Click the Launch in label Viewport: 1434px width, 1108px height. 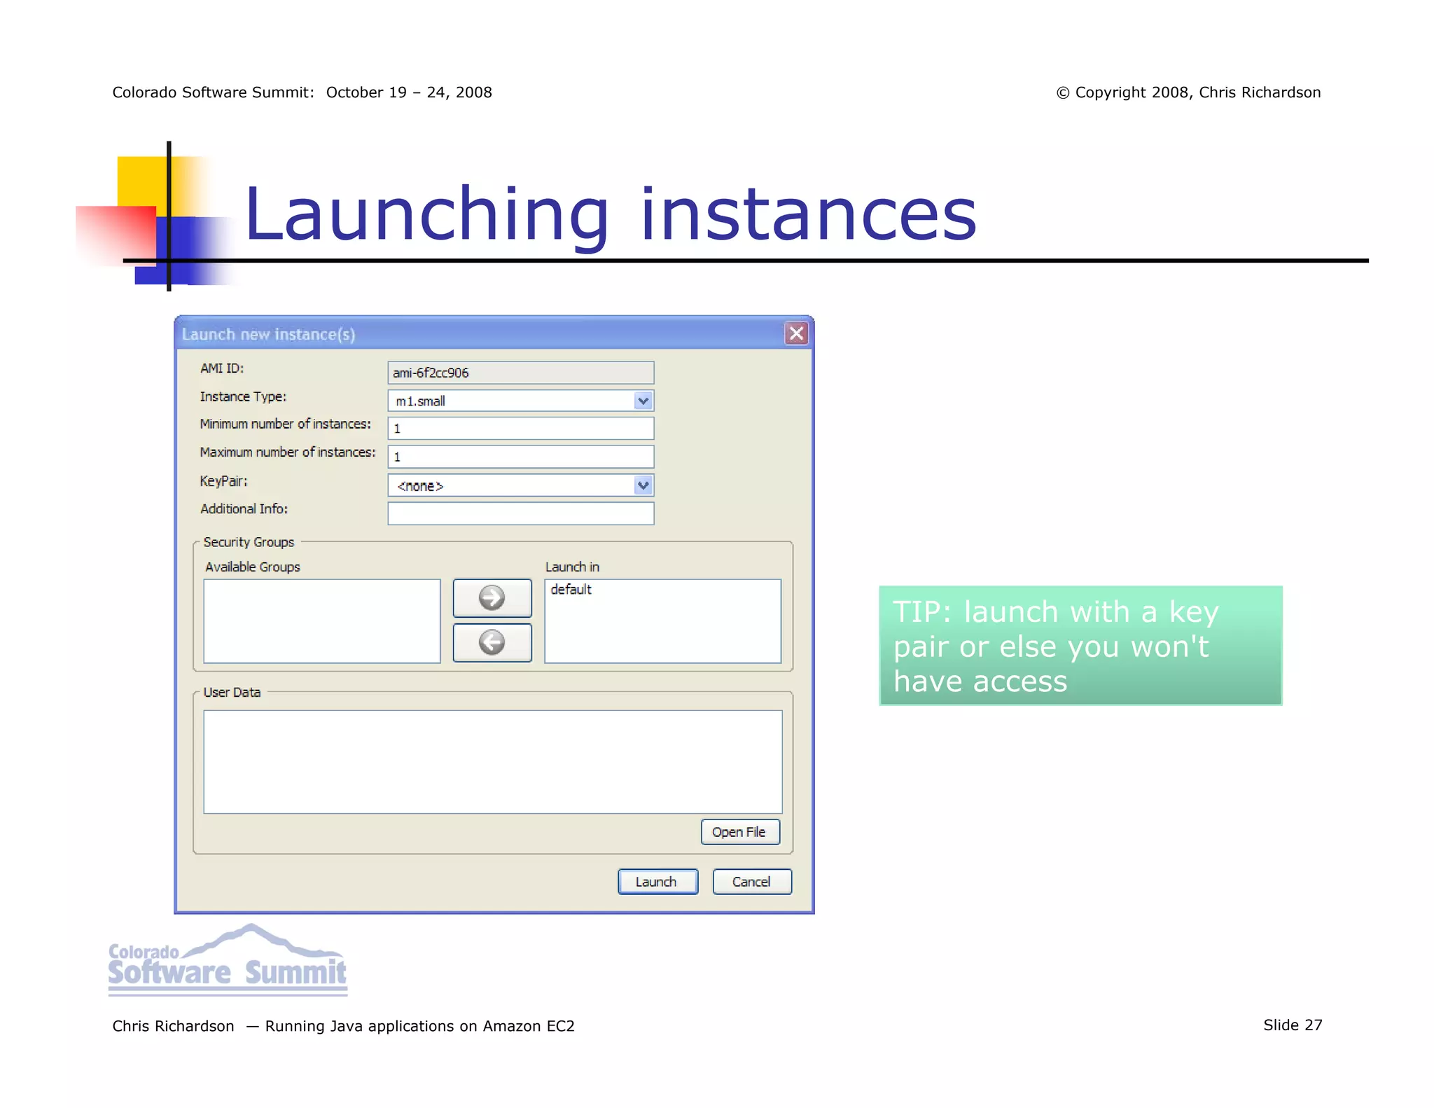point(572,567)
